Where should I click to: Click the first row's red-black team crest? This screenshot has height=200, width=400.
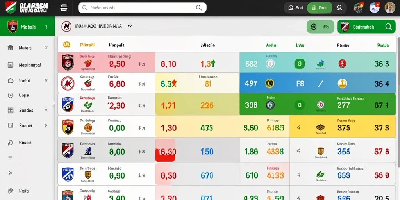pos(68,62)
